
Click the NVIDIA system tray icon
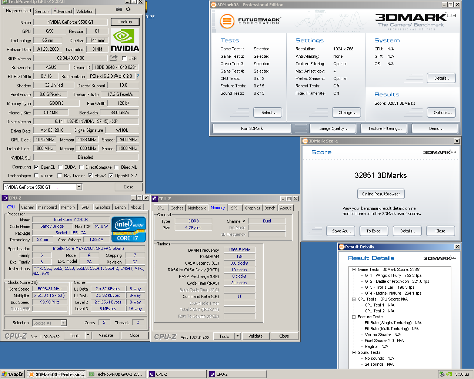coord(449,374)
